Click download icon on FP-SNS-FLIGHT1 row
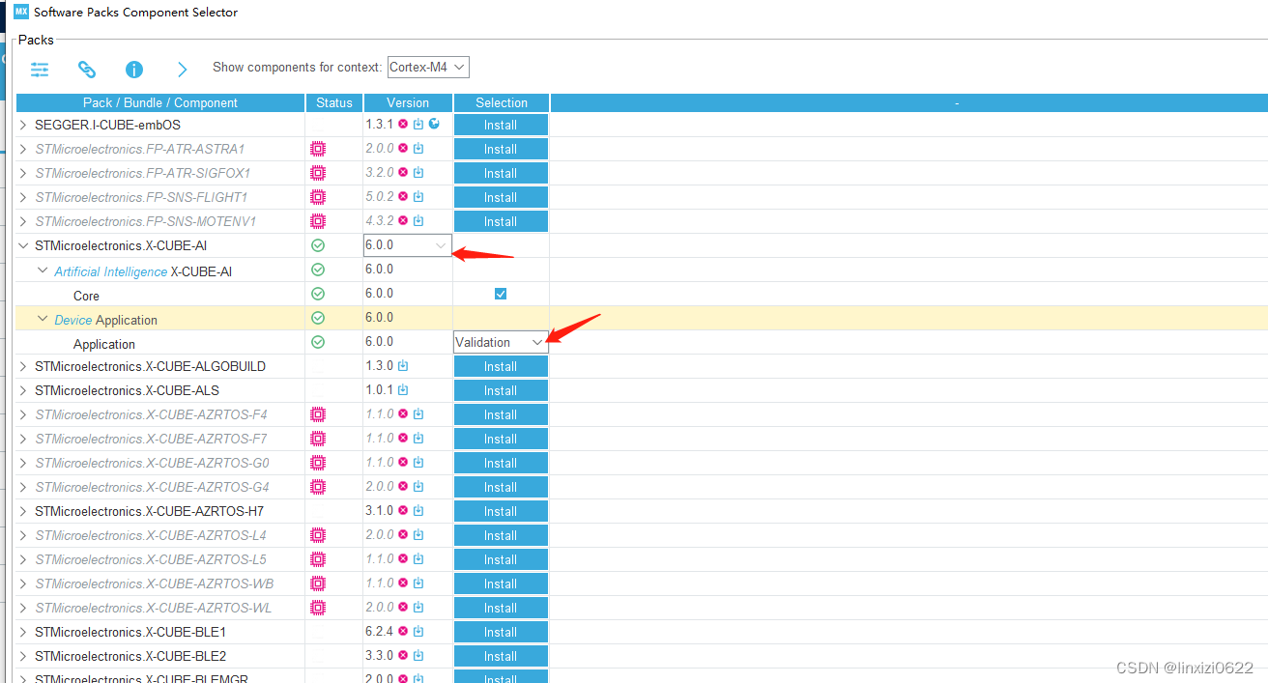Screen dimensions: 1268x683 (418, 197)
